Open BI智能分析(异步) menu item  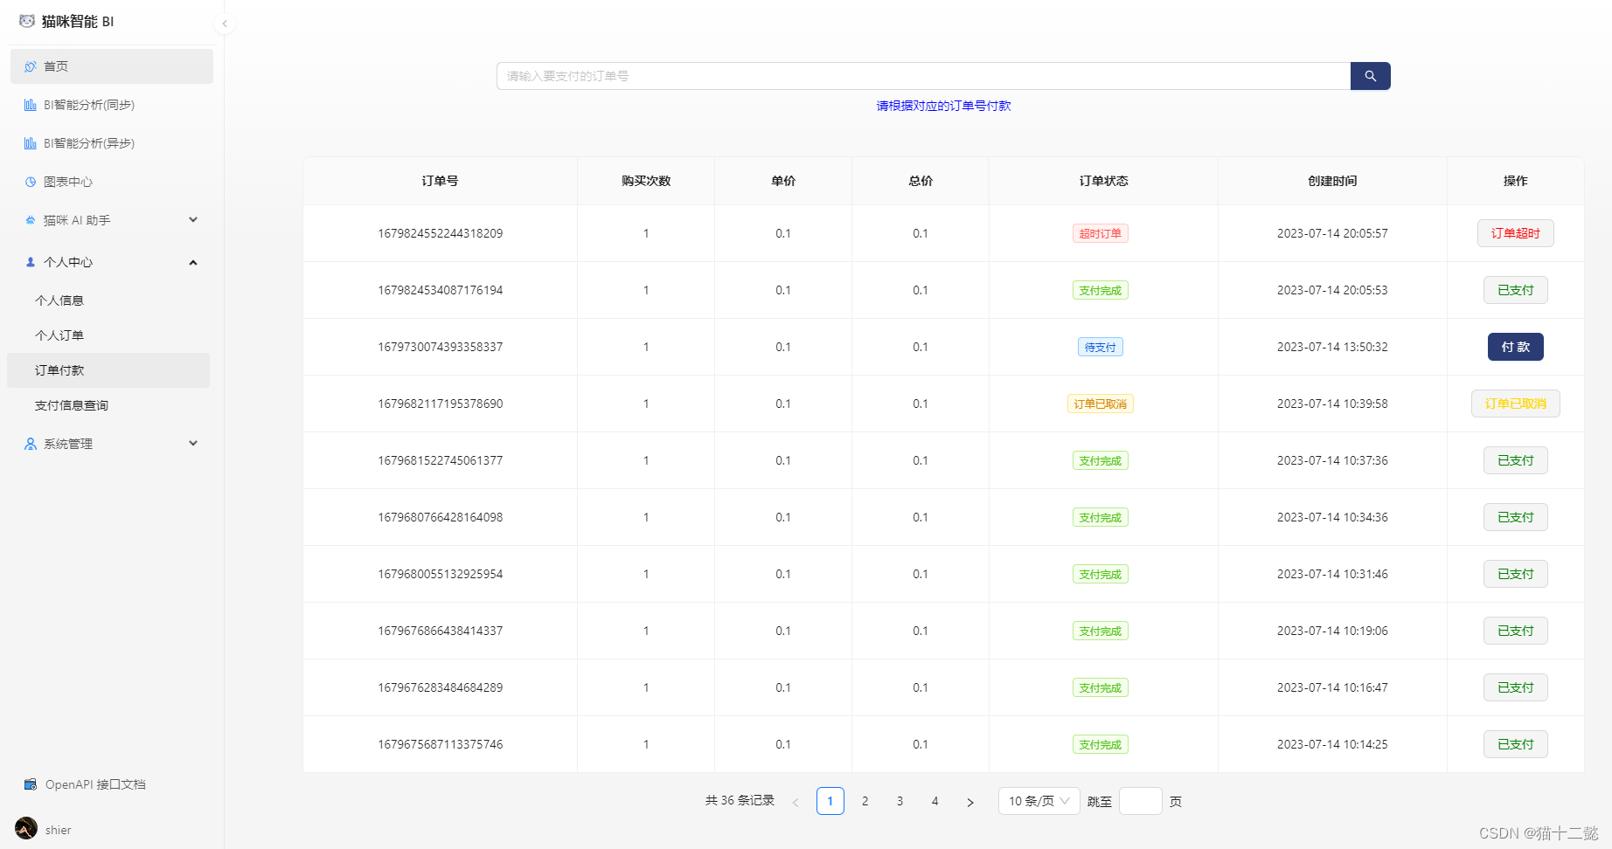[112, 143]
